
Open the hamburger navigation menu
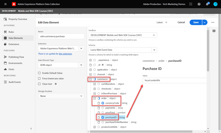[5, 4]
